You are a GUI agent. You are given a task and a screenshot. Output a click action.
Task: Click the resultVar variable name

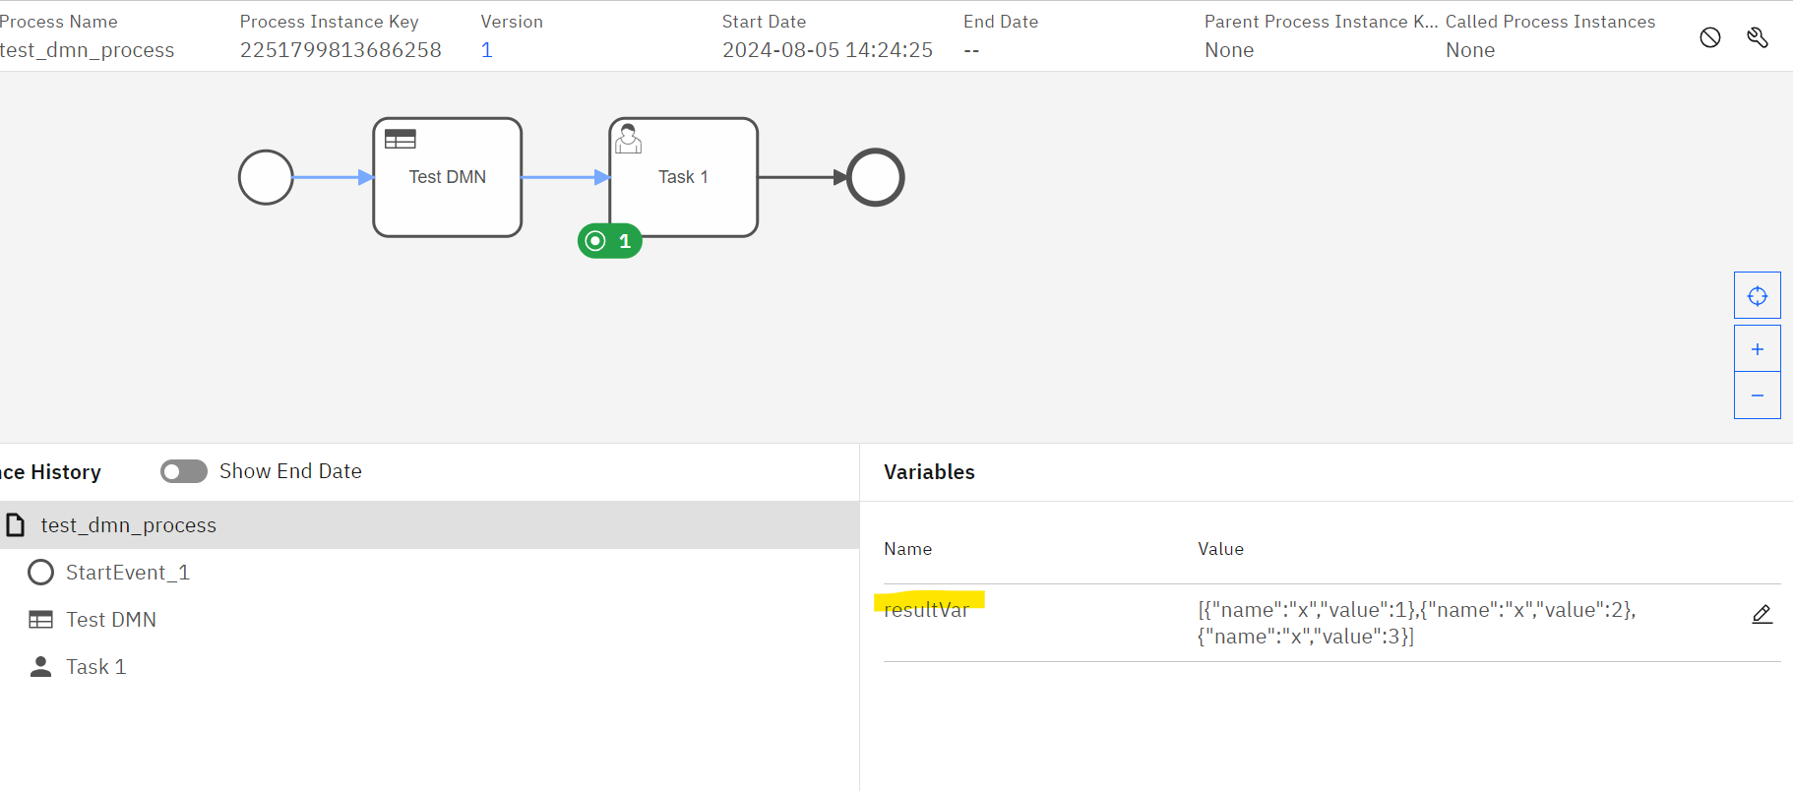coord(926,610)
